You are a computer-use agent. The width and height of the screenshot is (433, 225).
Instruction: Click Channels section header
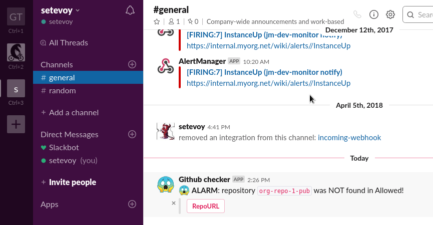57,65
